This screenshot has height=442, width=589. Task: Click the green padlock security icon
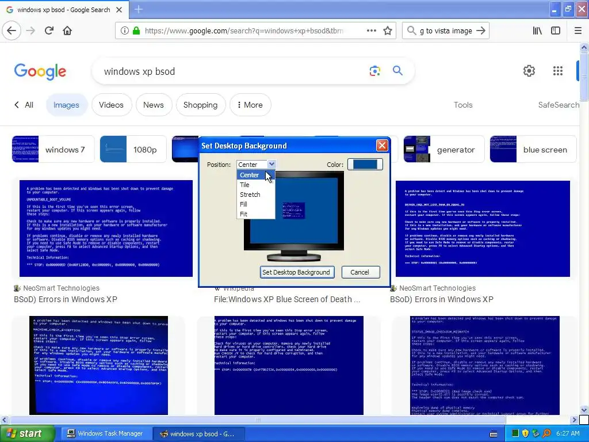(136, 31)
